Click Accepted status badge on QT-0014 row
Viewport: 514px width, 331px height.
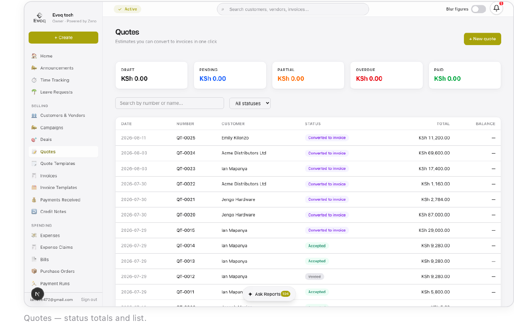coord(317,246)
